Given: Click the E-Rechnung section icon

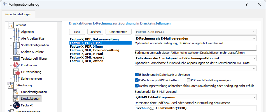Looking at the screenshot, I should (11, 85).
